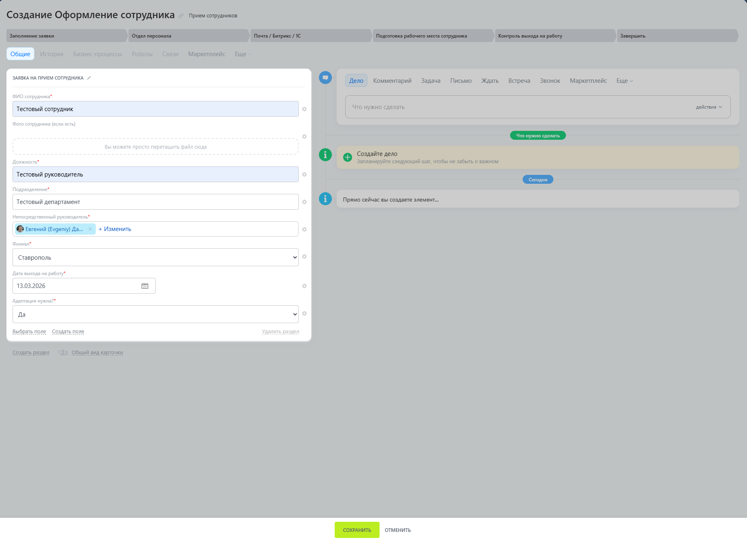Open Общий вид карточки link
Screen dimensions: 747x542
[x=97, y=353]
